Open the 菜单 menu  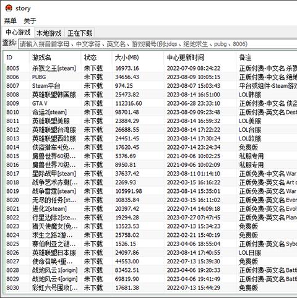(10, 21)
